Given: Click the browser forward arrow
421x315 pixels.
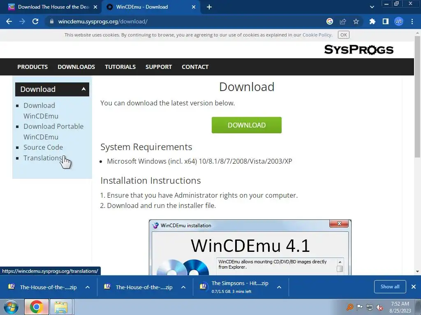Looking at the screenshot, I should pos(22,21).
